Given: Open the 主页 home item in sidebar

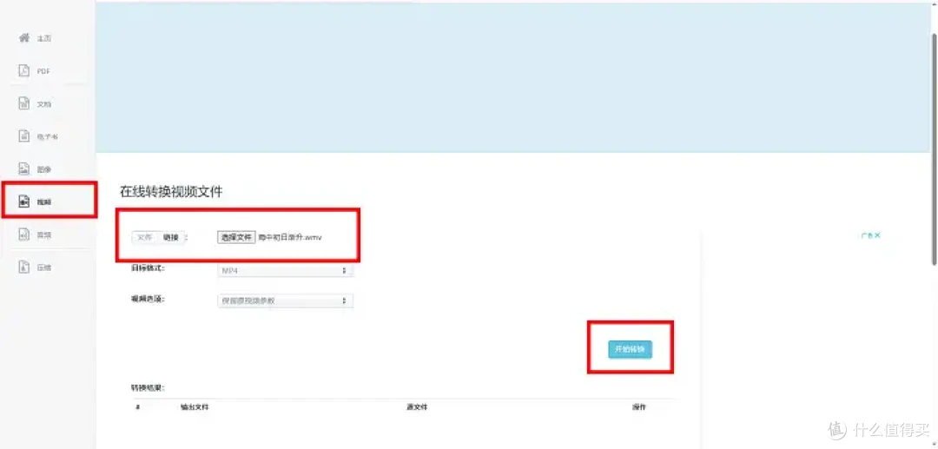Looking at the screenshot, I should point(36,38).
